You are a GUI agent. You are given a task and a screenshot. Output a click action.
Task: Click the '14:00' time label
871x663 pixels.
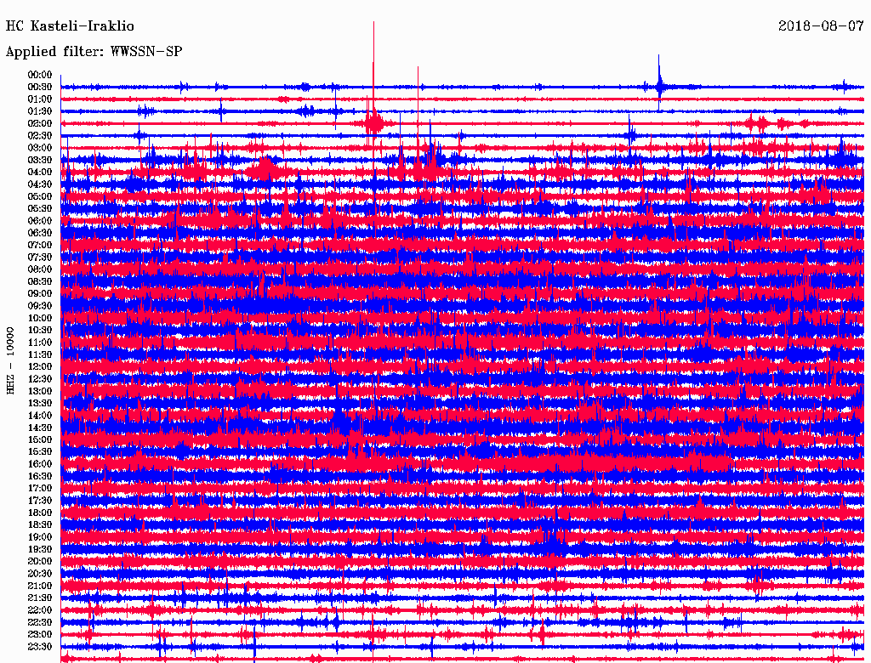coord(40,416)
